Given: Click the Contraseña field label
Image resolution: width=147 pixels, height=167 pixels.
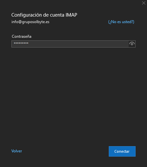Looking at the screenshot, I should 22,36.
